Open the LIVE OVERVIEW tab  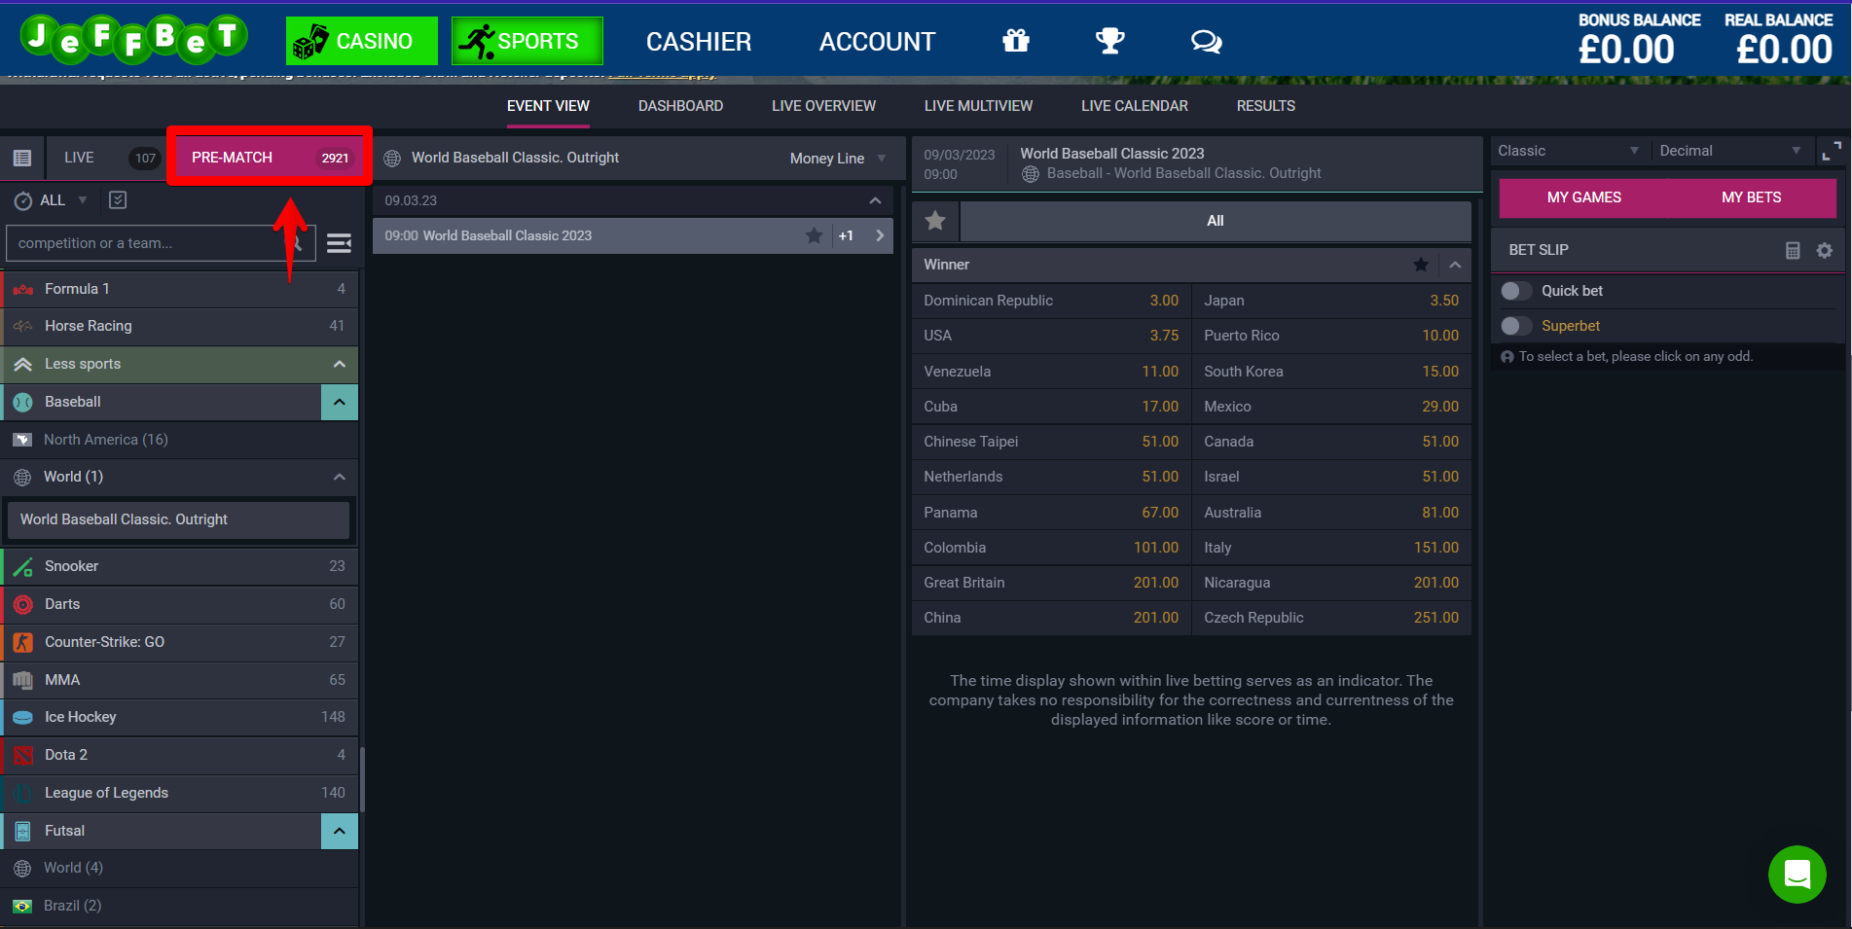click(x=823, y=106)
